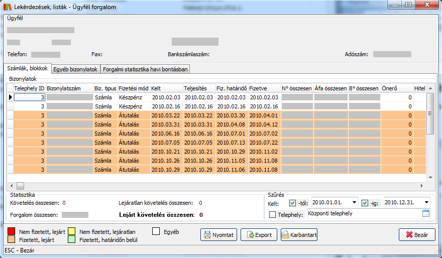Open Forgalmi statisztika havi bontásban tab

tap(145, 69)
